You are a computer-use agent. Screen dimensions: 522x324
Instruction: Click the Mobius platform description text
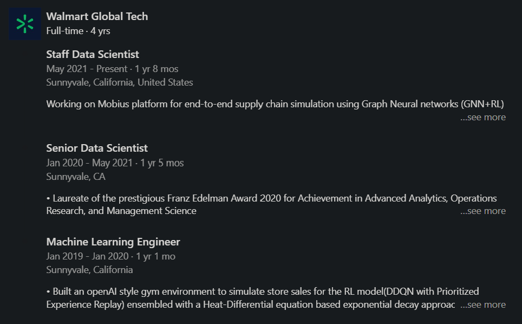click(275, 104)
